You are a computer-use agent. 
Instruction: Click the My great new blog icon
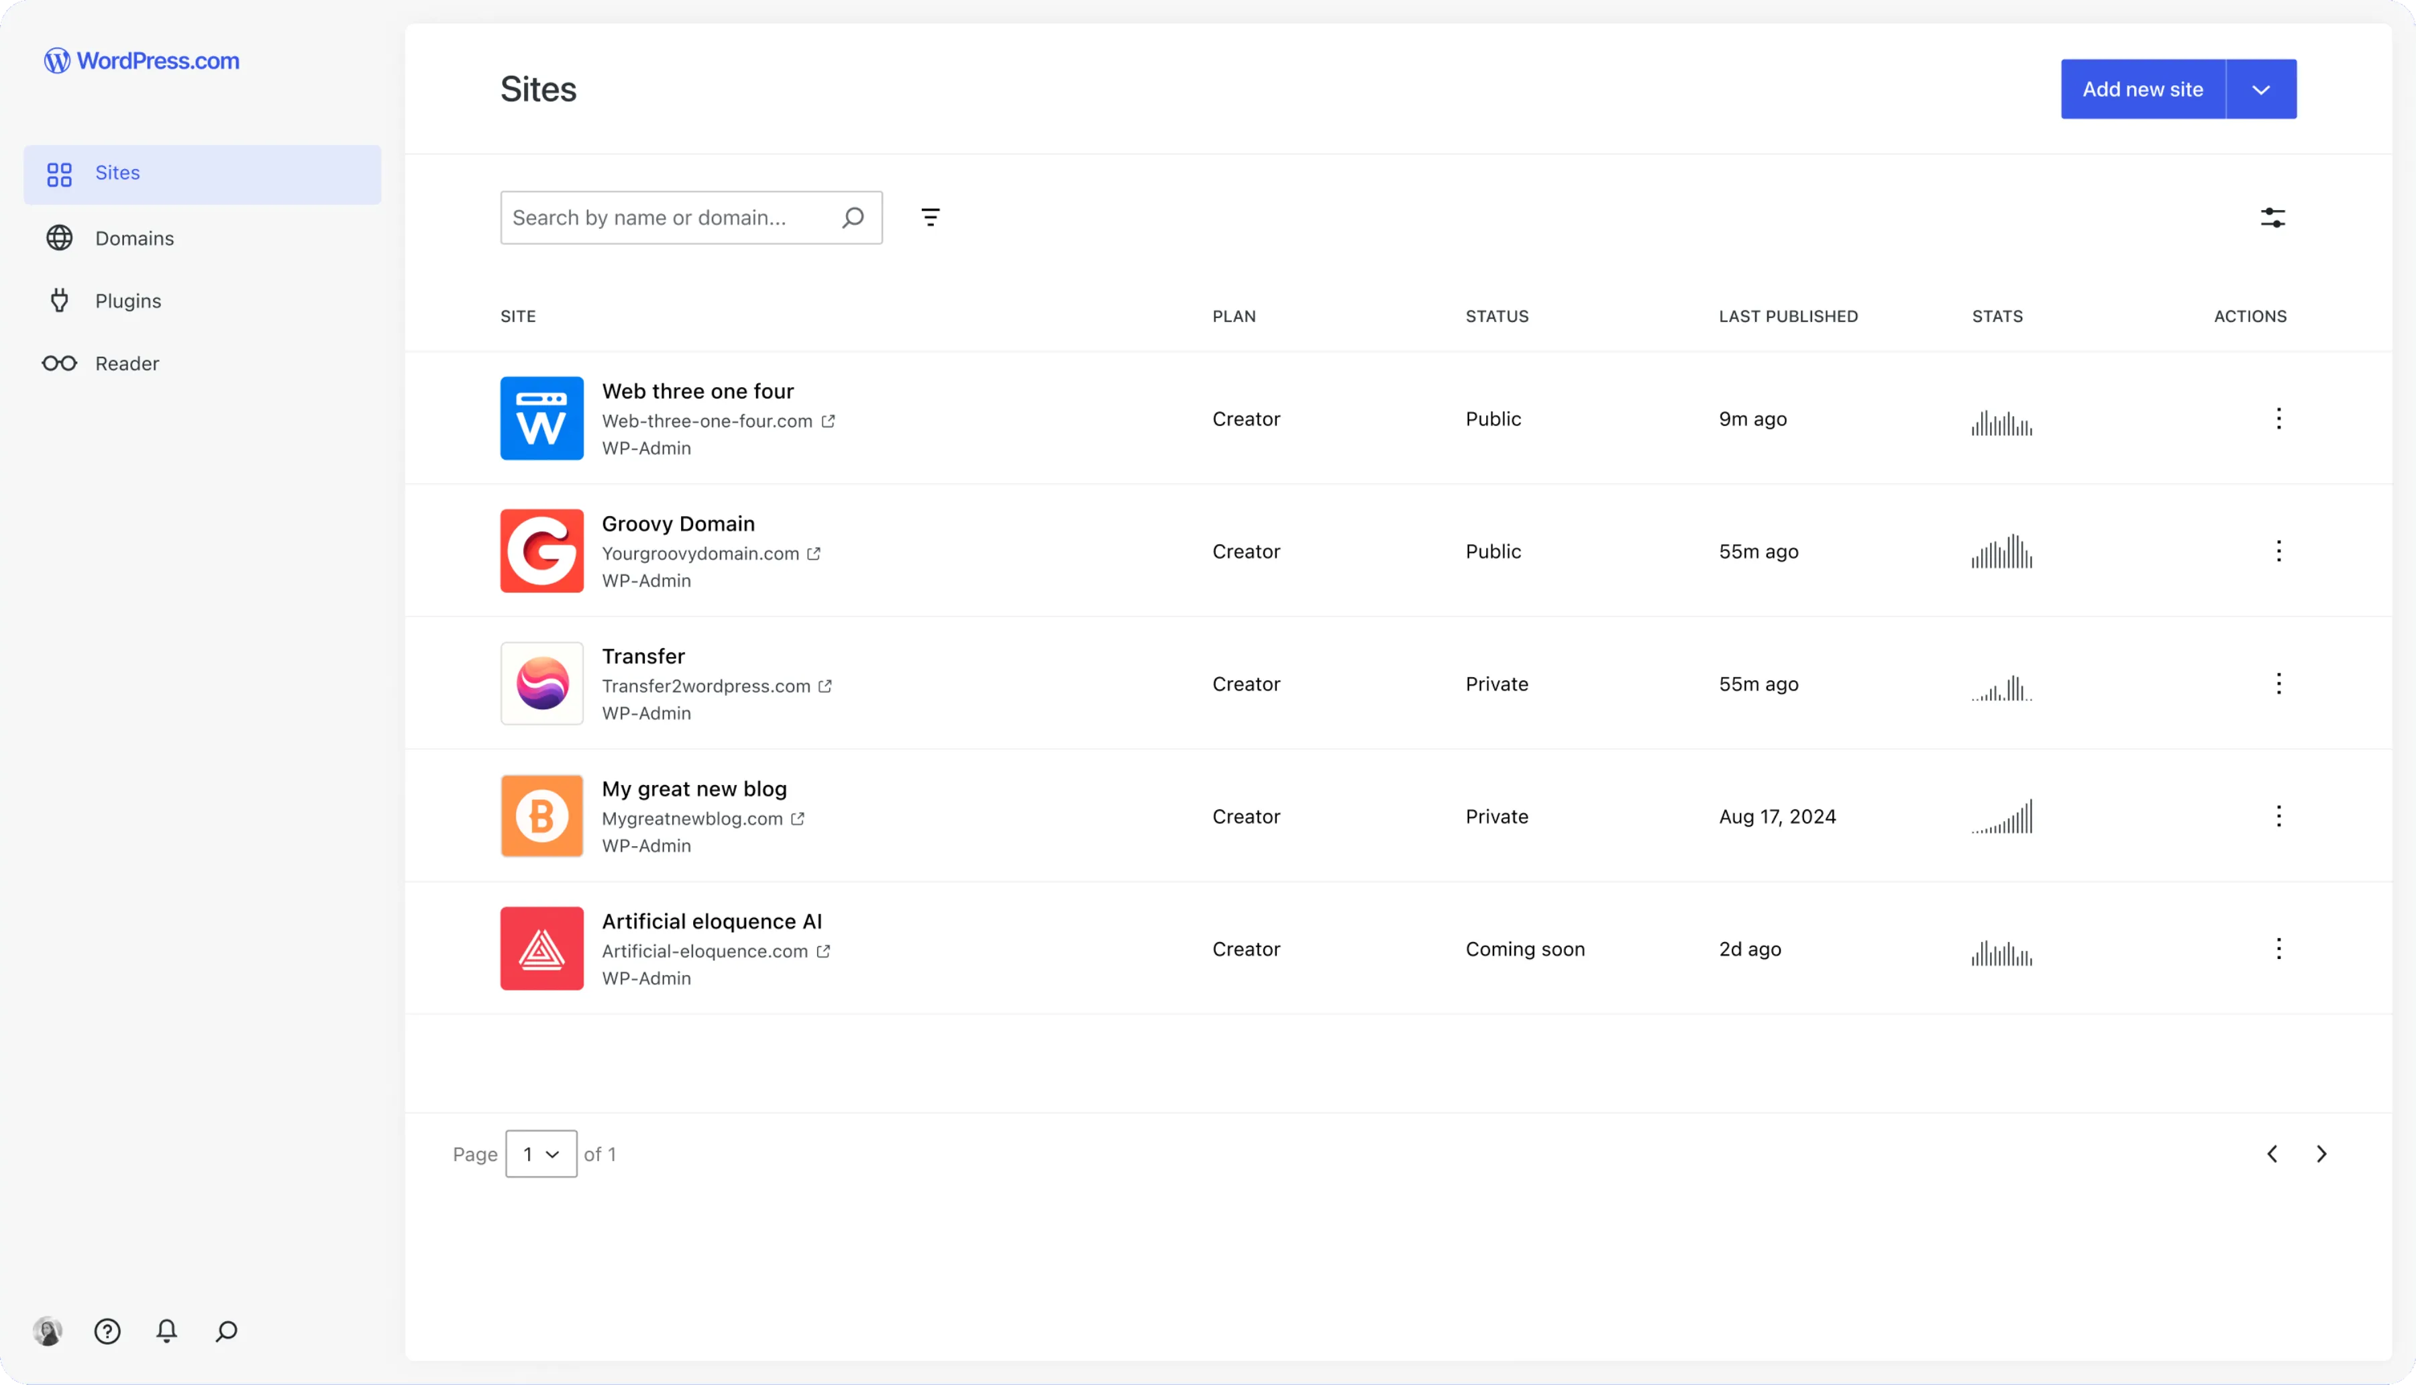542,816
